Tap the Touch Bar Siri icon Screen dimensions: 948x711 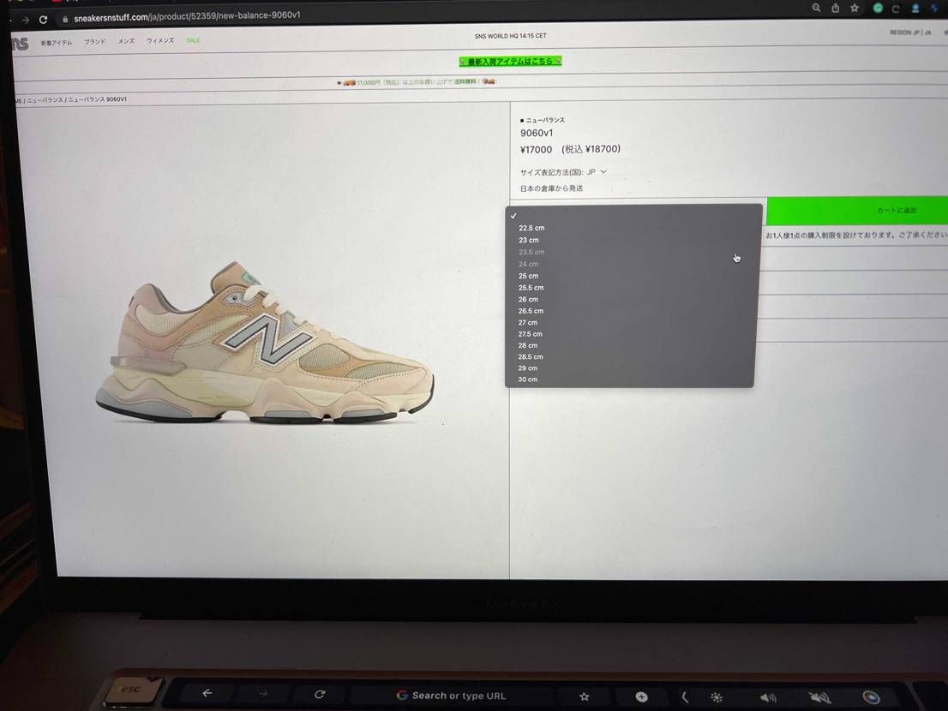[871, 697]
